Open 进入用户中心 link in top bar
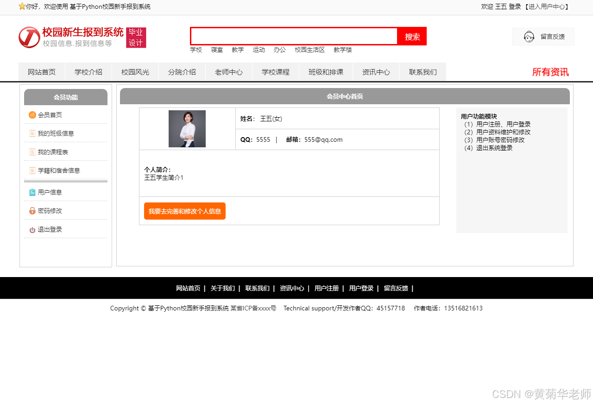This screenshot has height=404, width=593. [547, 6]
